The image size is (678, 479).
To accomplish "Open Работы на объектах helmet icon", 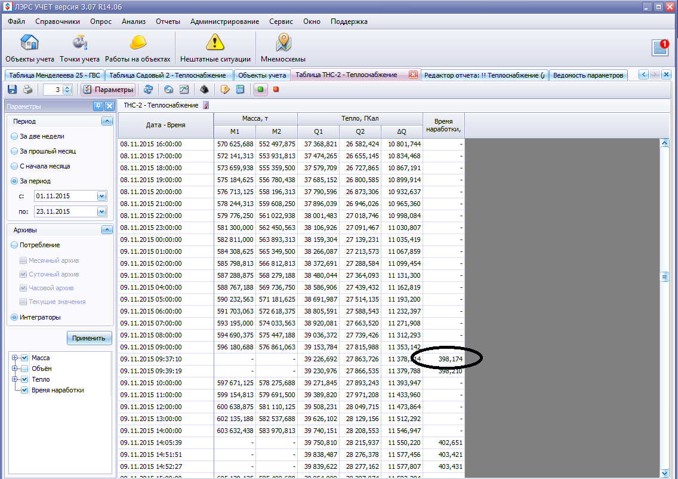I will (x=137, y=48).
